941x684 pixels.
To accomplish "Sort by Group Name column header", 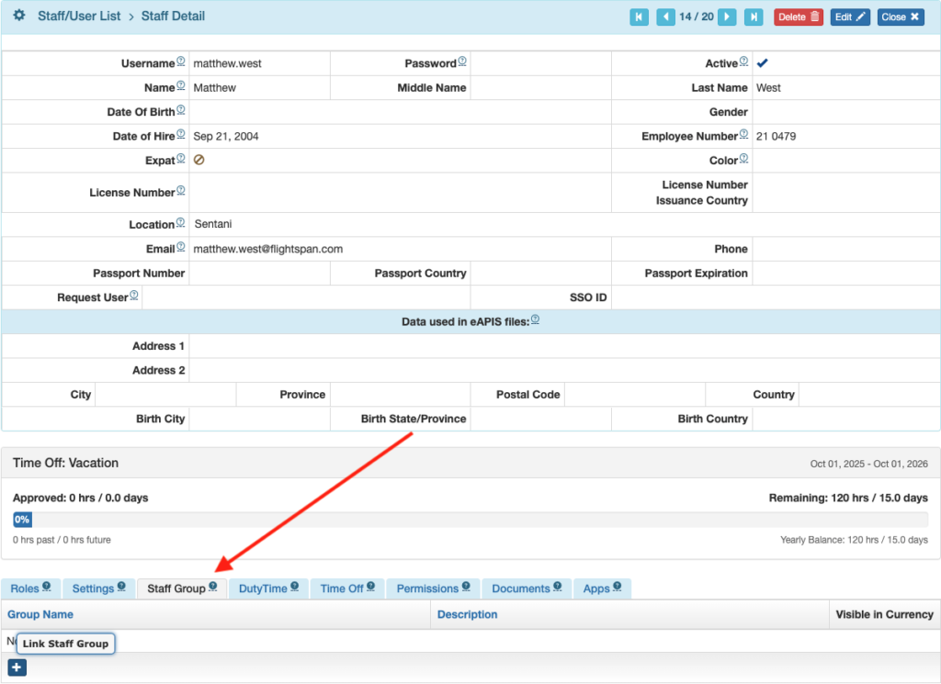I will [x=40, y=614].
